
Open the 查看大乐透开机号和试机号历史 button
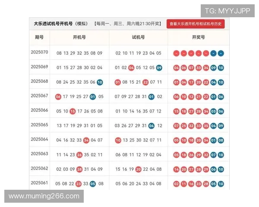point(196,24)
